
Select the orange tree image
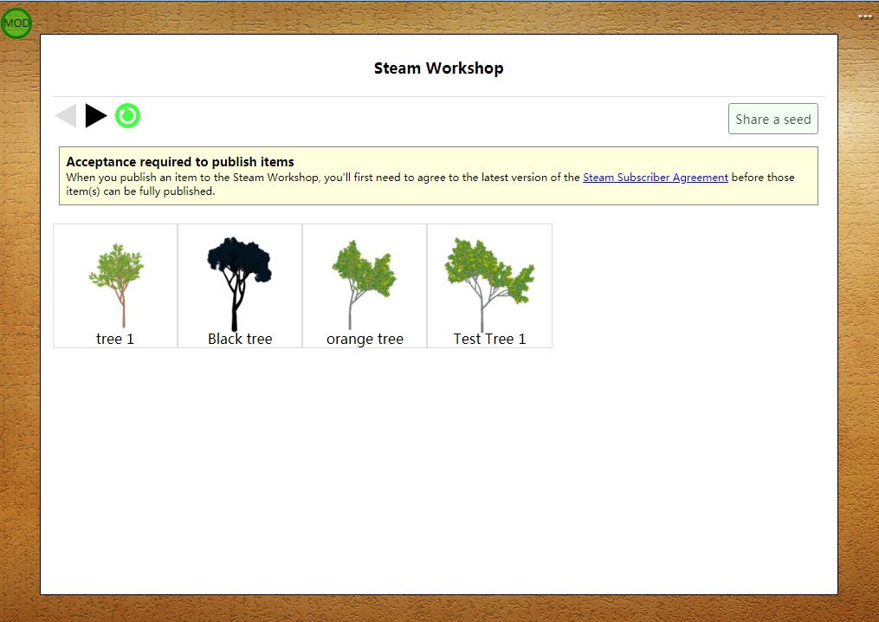[x=364, y=284]
